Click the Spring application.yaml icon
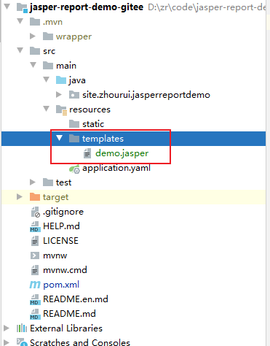Viewport: 270px width, 346px height. 74,169
